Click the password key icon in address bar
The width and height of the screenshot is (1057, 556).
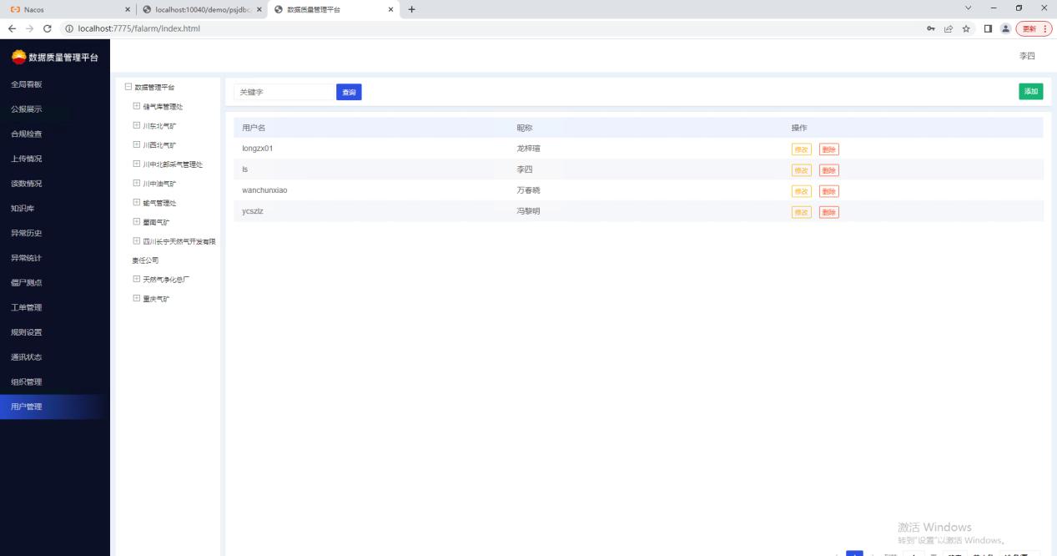[x=931, y=28]
